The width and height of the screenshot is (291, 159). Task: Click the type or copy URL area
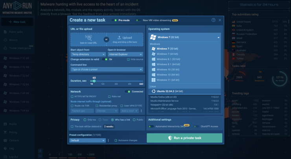coord(88,40)
